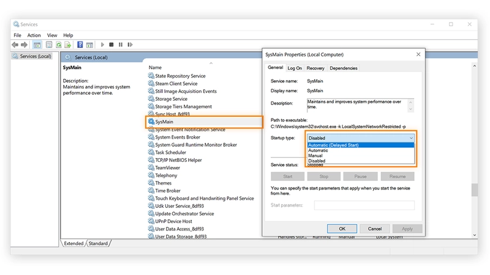Click services list scroll up arrow
Image resolution: width=490 pixels, height=275 pixels.
click(x=474, y=66)
